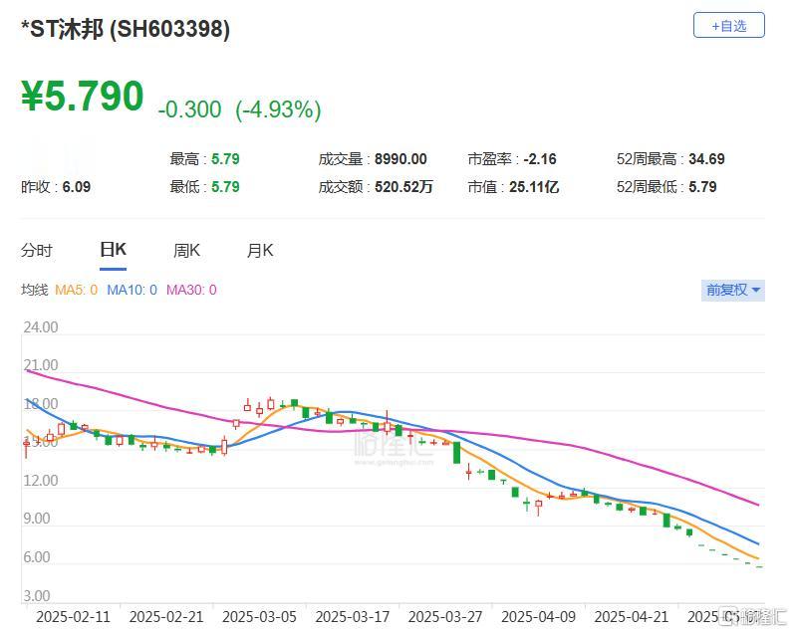Screen dimensions: 793x633
Task: Click the 24.00 price axis label
Action: (x=41, y=327)
